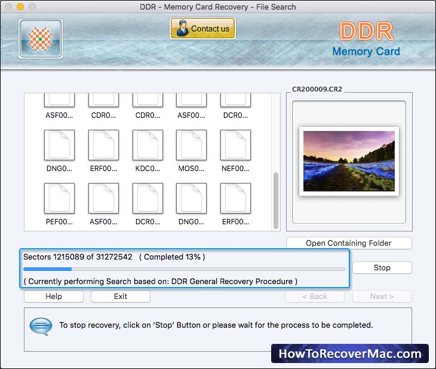Click the landscape preview thumbnail
The height and width of the screenshot is (369, 436).
349,161
